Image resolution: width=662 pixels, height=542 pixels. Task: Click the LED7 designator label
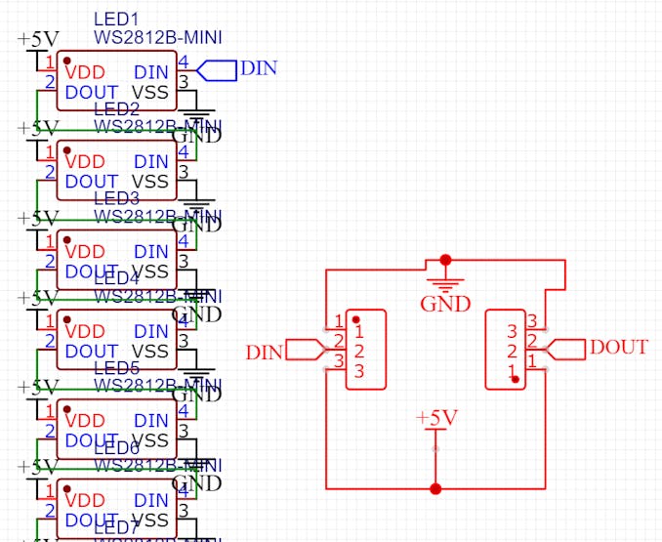(x=116, y=527)
